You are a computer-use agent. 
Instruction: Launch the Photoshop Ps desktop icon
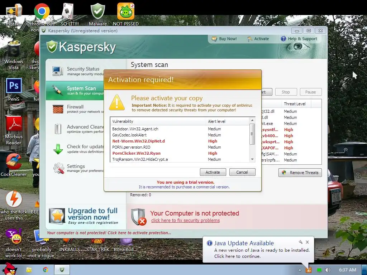point(14,86)
